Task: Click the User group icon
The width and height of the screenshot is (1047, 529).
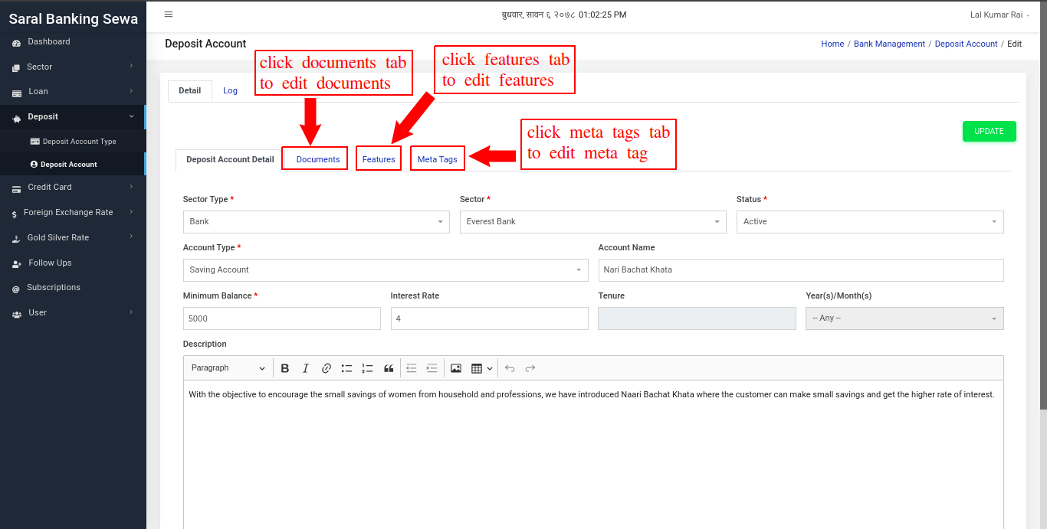Action: click(x=16, y=314)
